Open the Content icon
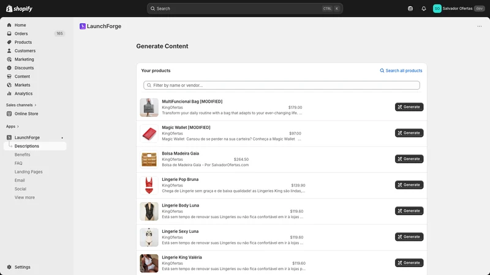The height and width of the screenshot is (275, 490). pos(9,76)
